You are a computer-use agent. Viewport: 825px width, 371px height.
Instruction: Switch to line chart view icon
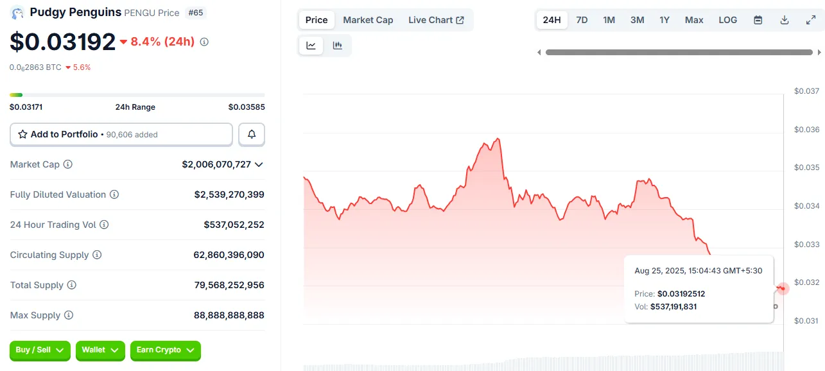click(x=311, y=46)
